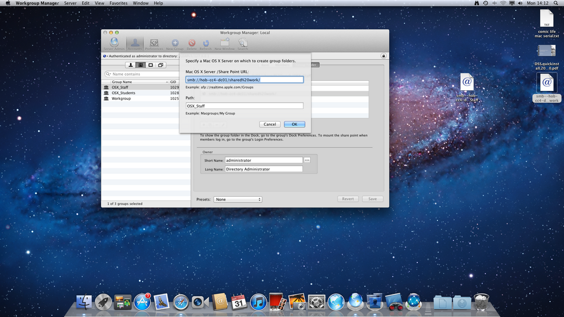Open the Presets dropdown
Viewport: 564px width, 317px height.
point(238,199)
